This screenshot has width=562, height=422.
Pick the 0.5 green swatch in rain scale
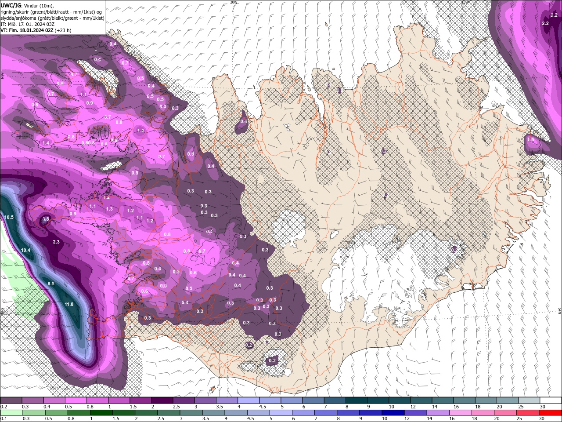56,413
